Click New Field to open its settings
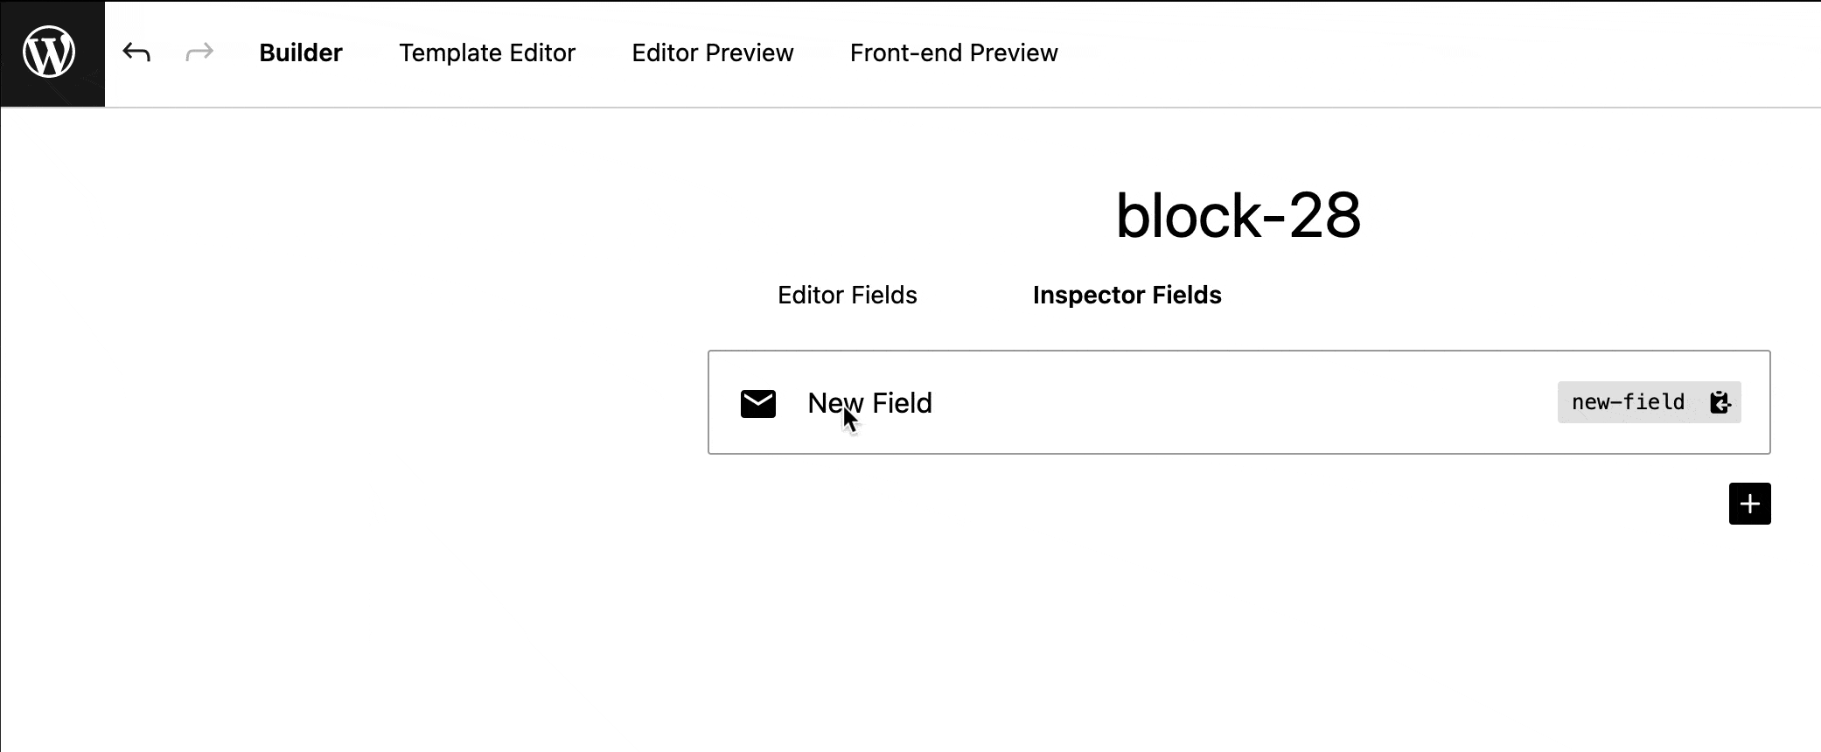The height and width of the screenshot is (752, 1821). coord(869,403)
